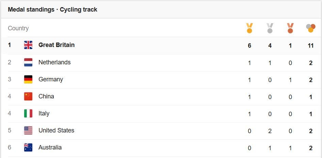The width and height of the screenshot is (322, 158).
Task: Select the Germany country name
Action: [50, 80]
